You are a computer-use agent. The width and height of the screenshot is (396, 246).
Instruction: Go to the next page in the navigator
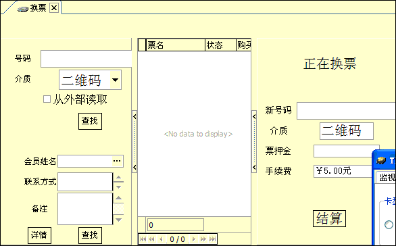[203, 239]
